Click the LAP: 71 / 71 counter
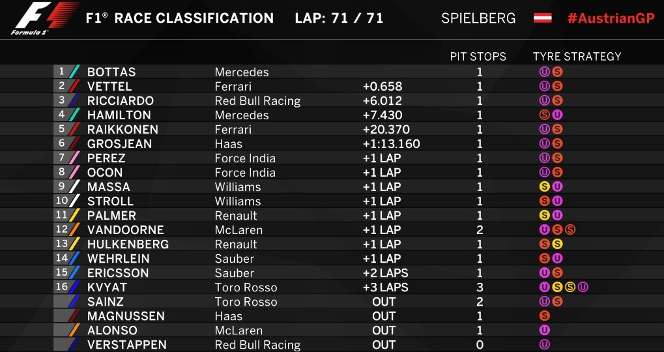This screenshot has height=352, width=664. 339,18
